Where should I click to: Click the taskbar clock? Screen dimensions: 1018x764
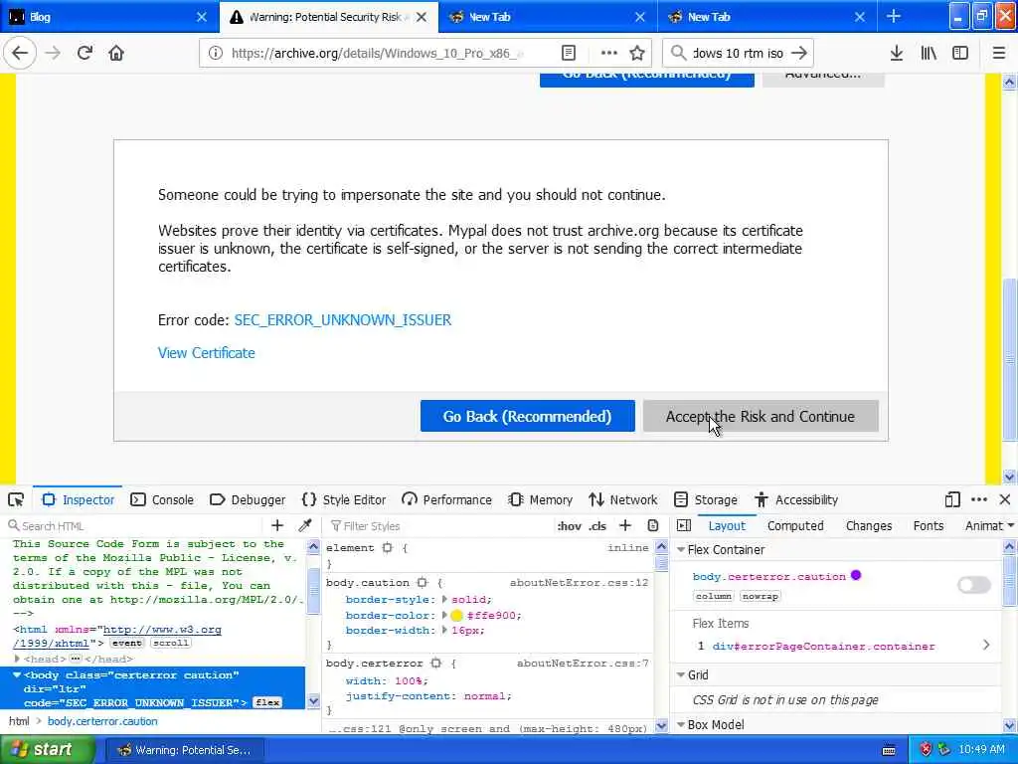[x=981, y=750]
